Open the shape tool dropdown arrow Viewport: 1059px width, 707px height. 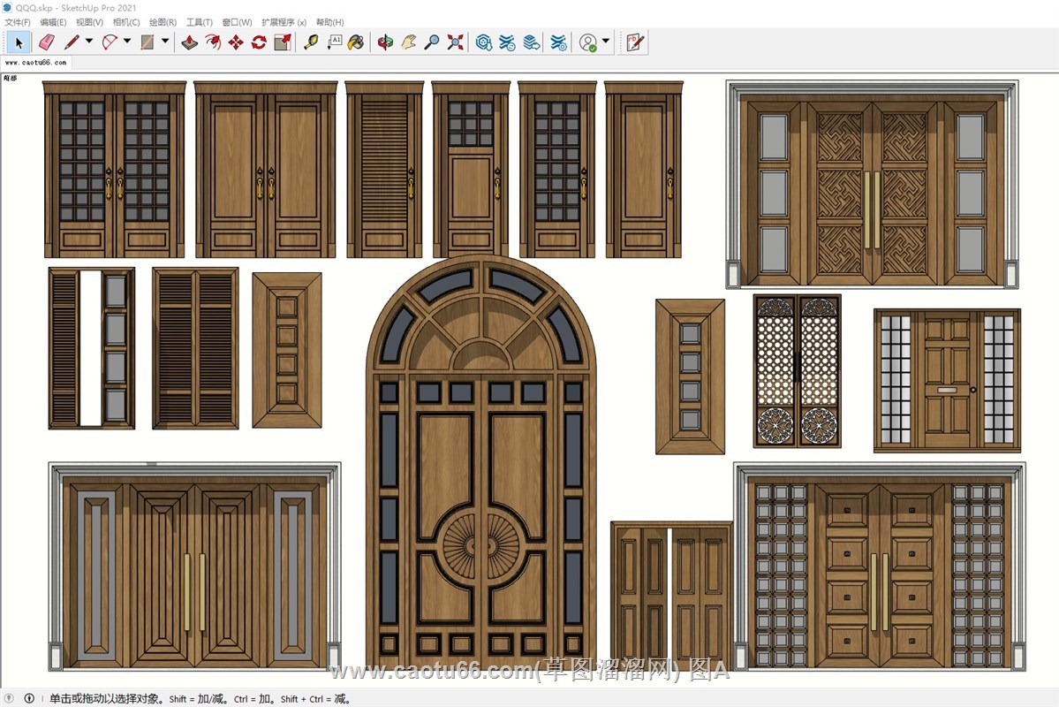point(165,42)
